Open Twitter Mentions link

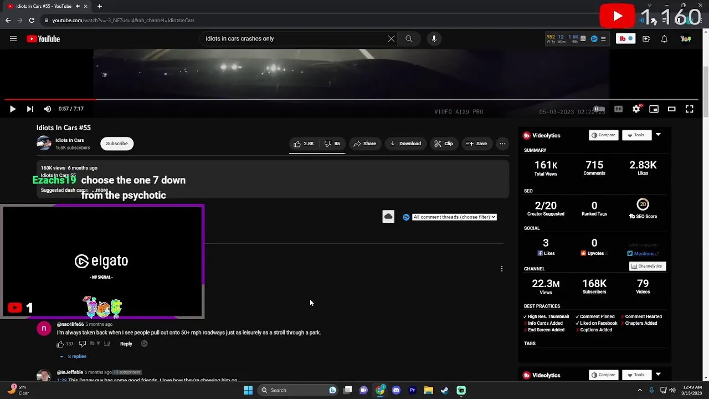click(644, 254)
